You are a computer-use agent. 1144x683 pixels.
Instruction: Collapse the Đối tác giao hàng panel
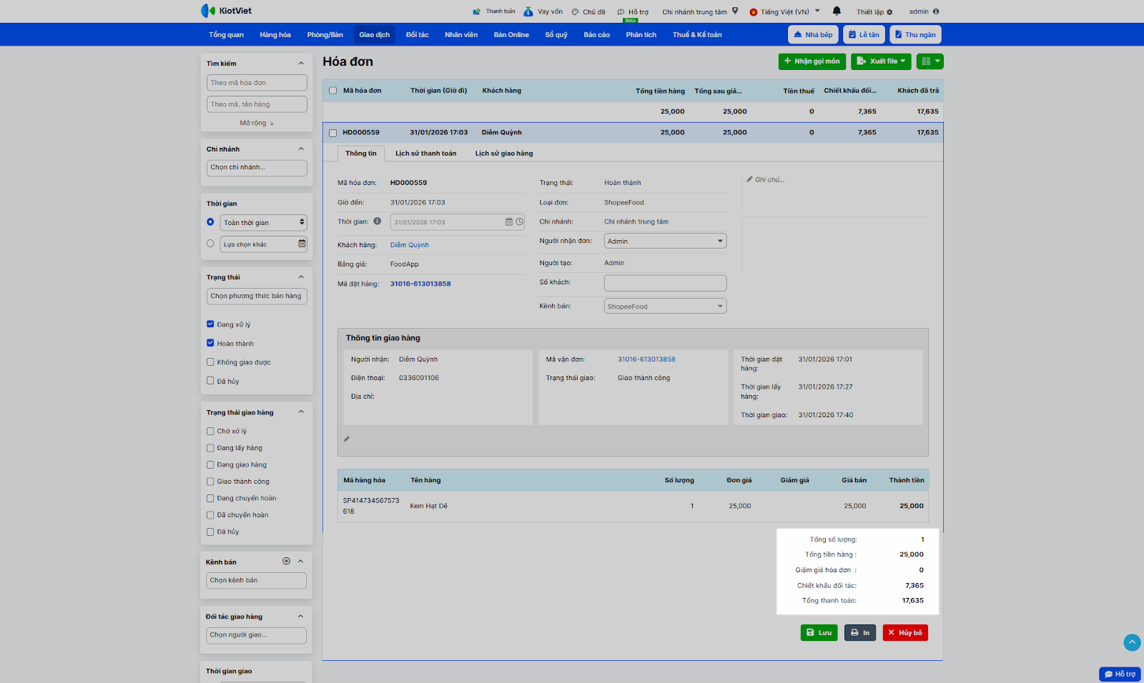tap(301, 617)
